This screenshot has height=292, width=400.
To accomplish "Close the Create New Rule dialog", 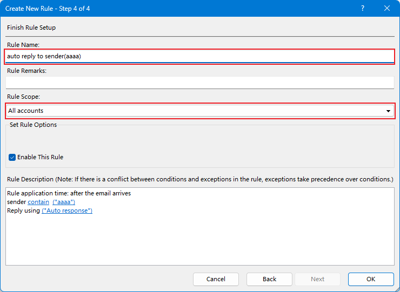I will point(386,9).
